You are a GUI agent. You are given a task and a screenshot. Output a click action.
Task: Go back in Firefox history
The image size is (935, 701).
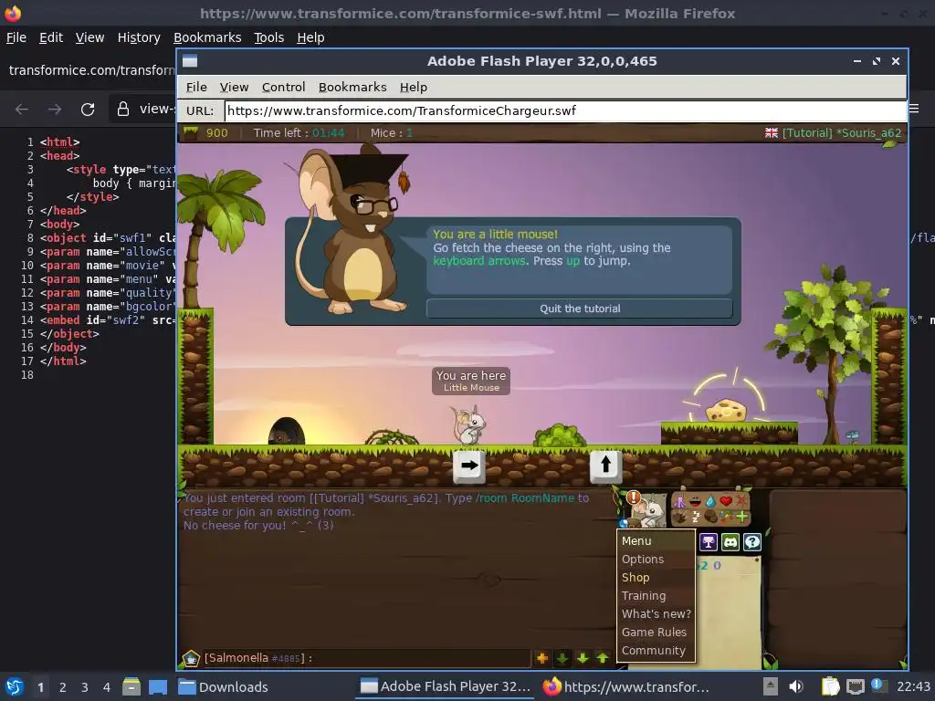(22, 110)
